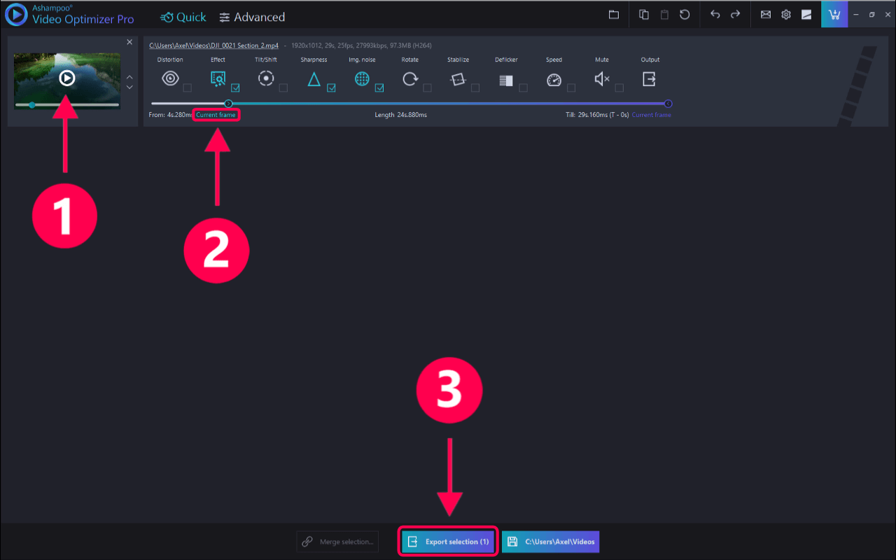Open the Sharpness triangle icon

click(x=314, y=79)
